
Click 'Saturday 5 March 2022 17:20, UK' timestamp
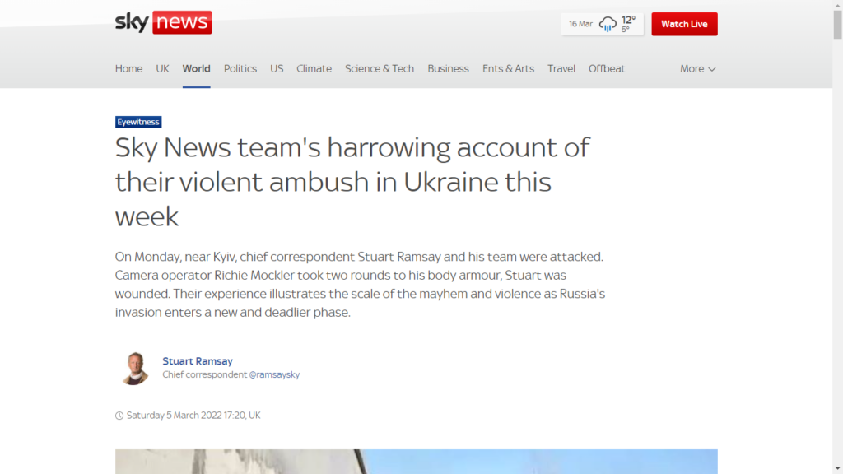[x=193, y=416]
